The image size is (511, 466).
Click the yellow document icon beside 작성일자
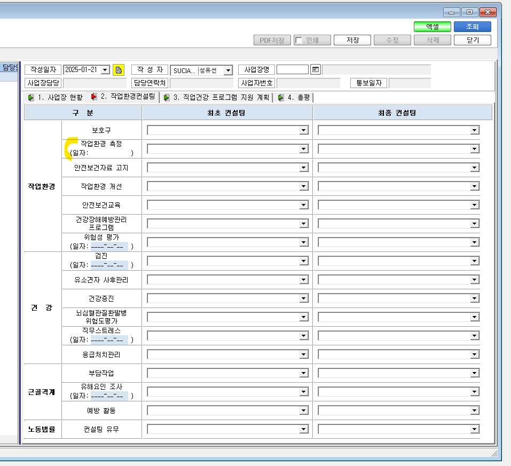point(119,70)
